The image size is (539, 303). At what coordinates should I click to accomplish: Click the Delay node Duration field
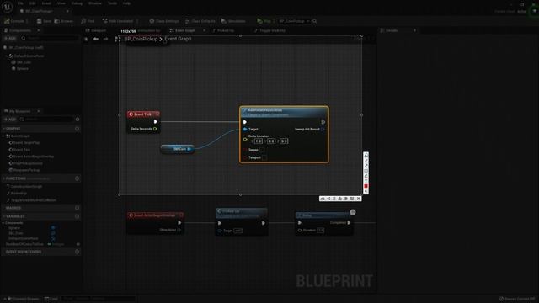320,230
